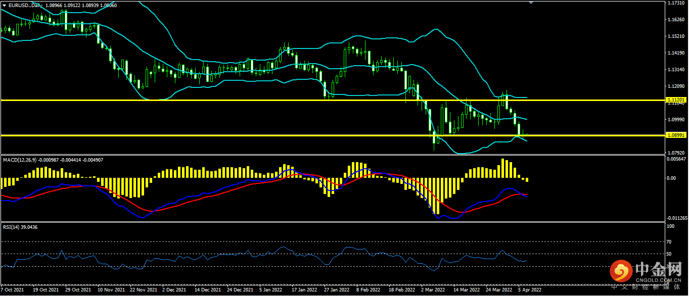This screenshot has width=689, height=296.
Task: Click the 1.17310 value on price scale
Action: coord(675,3)
